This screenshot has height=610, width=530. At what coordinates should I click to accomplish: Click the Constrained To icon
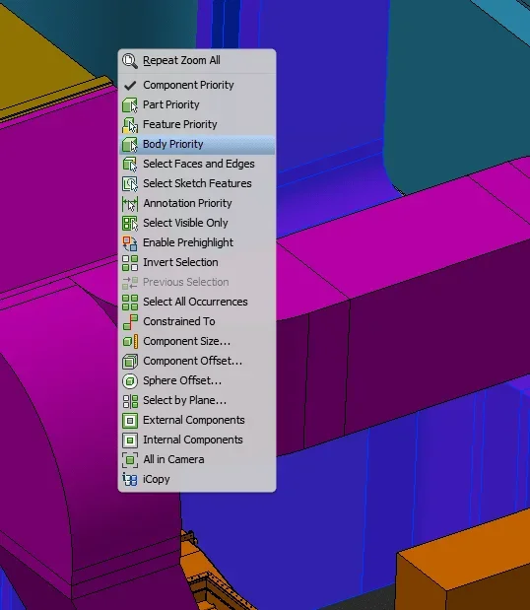[x=130, y=321]
